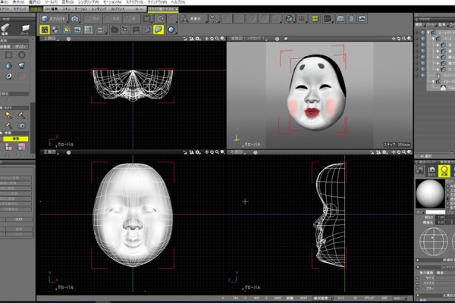
Task: Select the dashed box selection tool
Action: point(147,19)
